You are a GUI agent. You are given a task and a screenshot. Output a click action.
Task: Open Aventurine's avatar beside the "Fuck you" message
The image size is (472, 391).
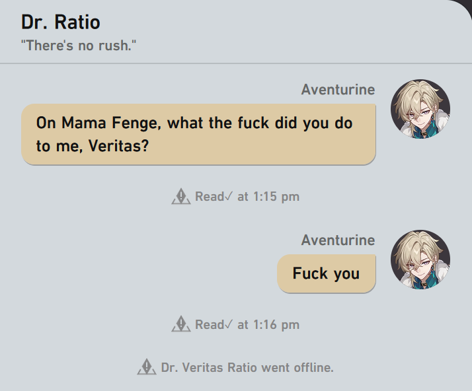pos(420,260)
